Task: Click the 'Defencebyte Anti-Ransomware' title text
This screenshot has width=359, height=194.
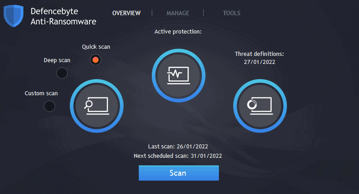Action: click(64, 17)
